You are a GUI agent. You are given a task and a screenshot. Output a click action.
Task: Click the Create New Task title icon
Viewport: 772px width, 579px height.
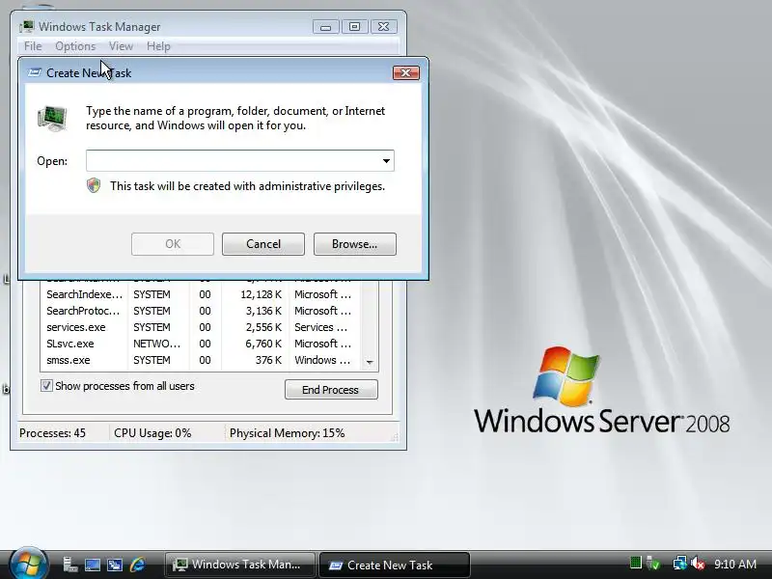(34, 73)
